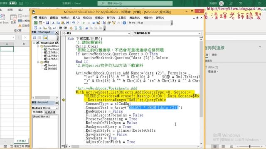
Task: Click Page Layout view icon in Excel status bar
Action: point(223,146)
